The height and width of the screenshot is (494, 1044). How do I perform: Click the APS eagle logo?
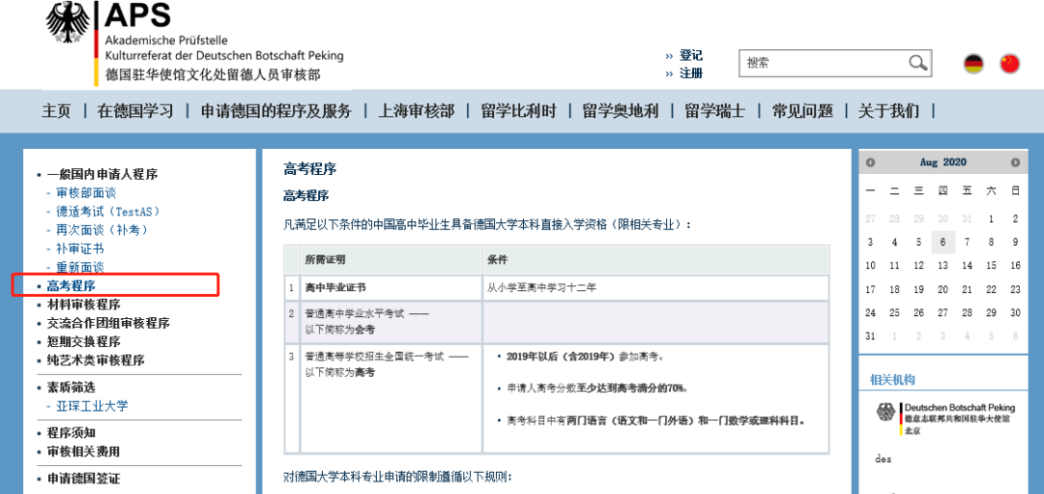pyautogui.click(x=68, y=21)
